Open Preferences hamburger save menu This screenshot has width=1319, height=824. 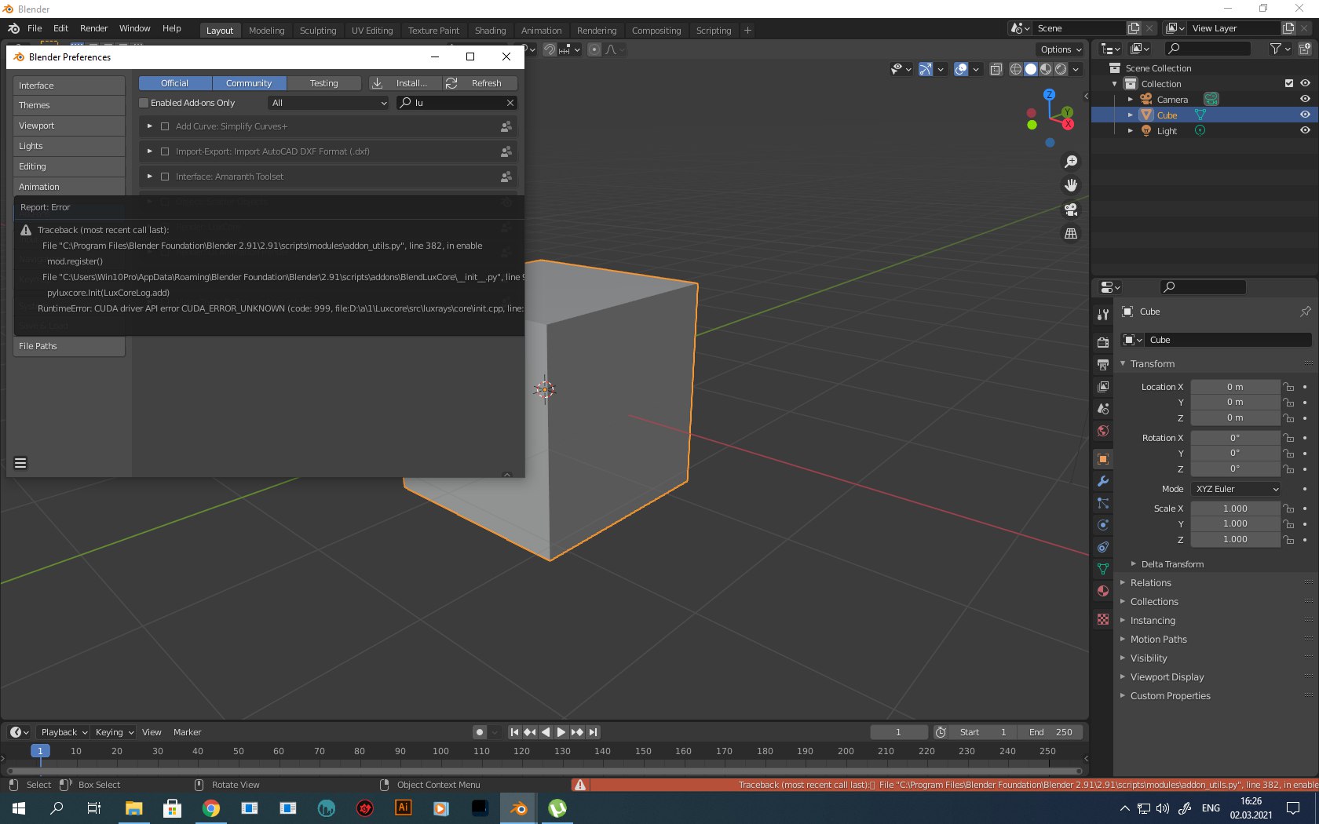[21, 463]
